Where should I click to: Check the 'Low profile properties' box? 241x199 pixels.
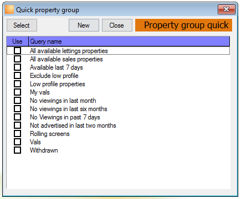[17, 84]
